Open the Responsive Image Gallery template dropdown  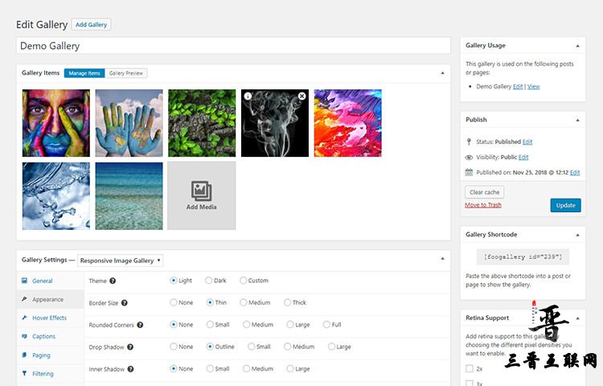coord(121,261)
